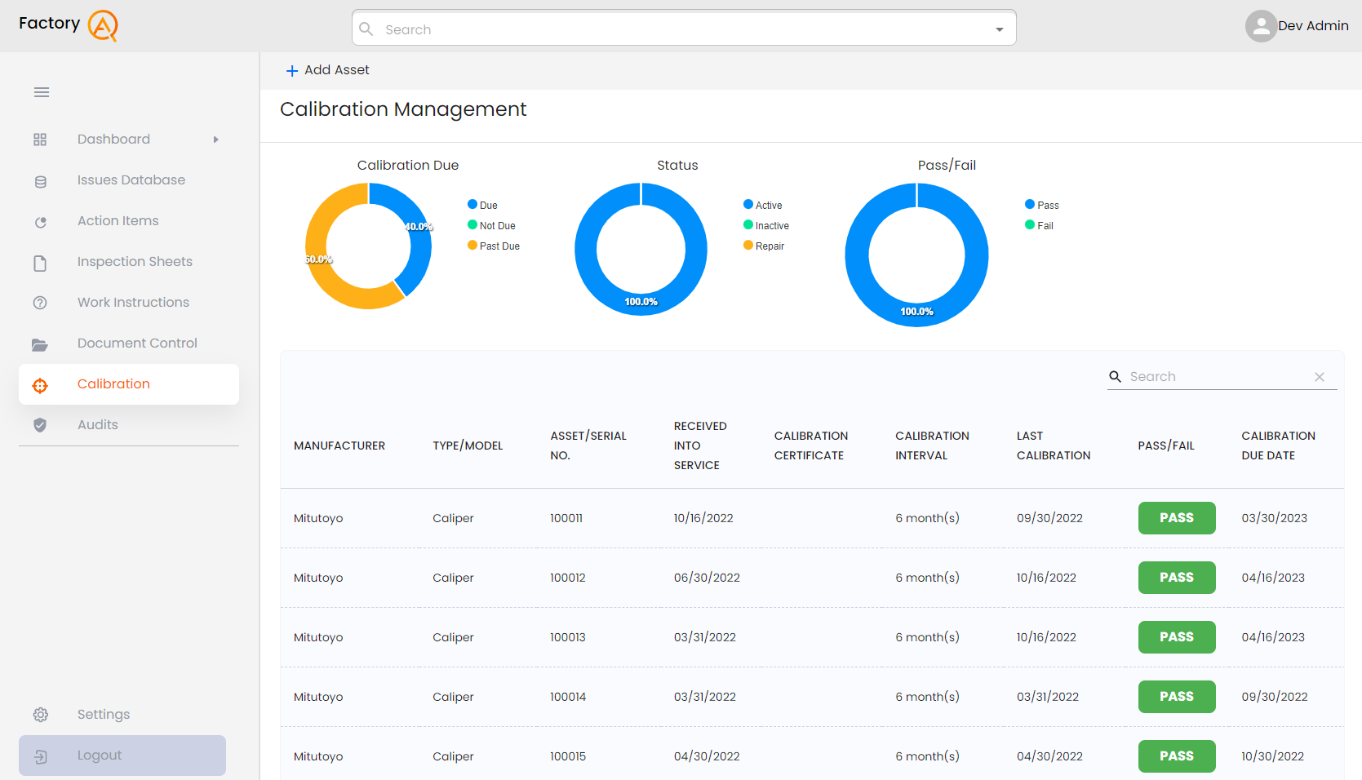Click the Logout exit icon
The width and height of the screenshot is (1362, 780).
click(x=41, y=756)
